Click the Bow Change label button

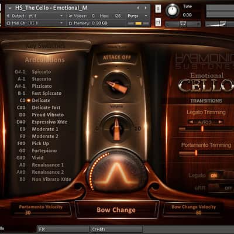pos(116,210)
